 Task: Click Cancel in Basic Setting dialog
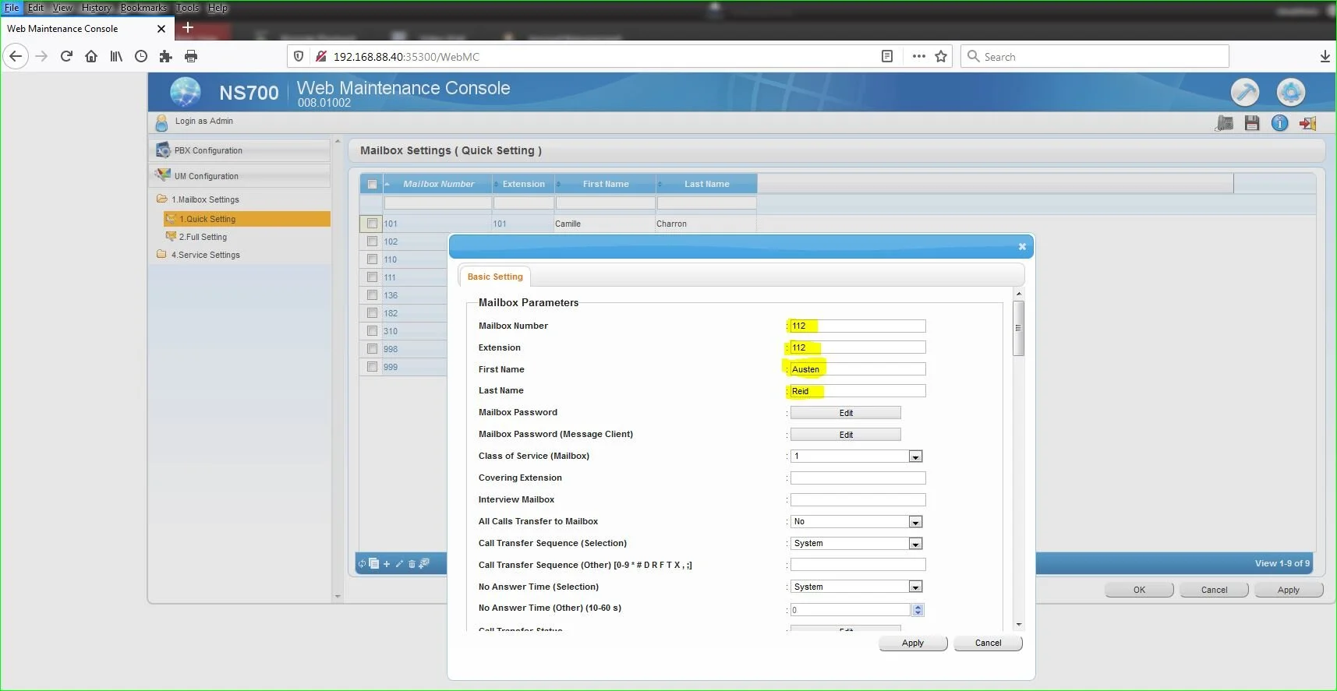coord(988,643)
